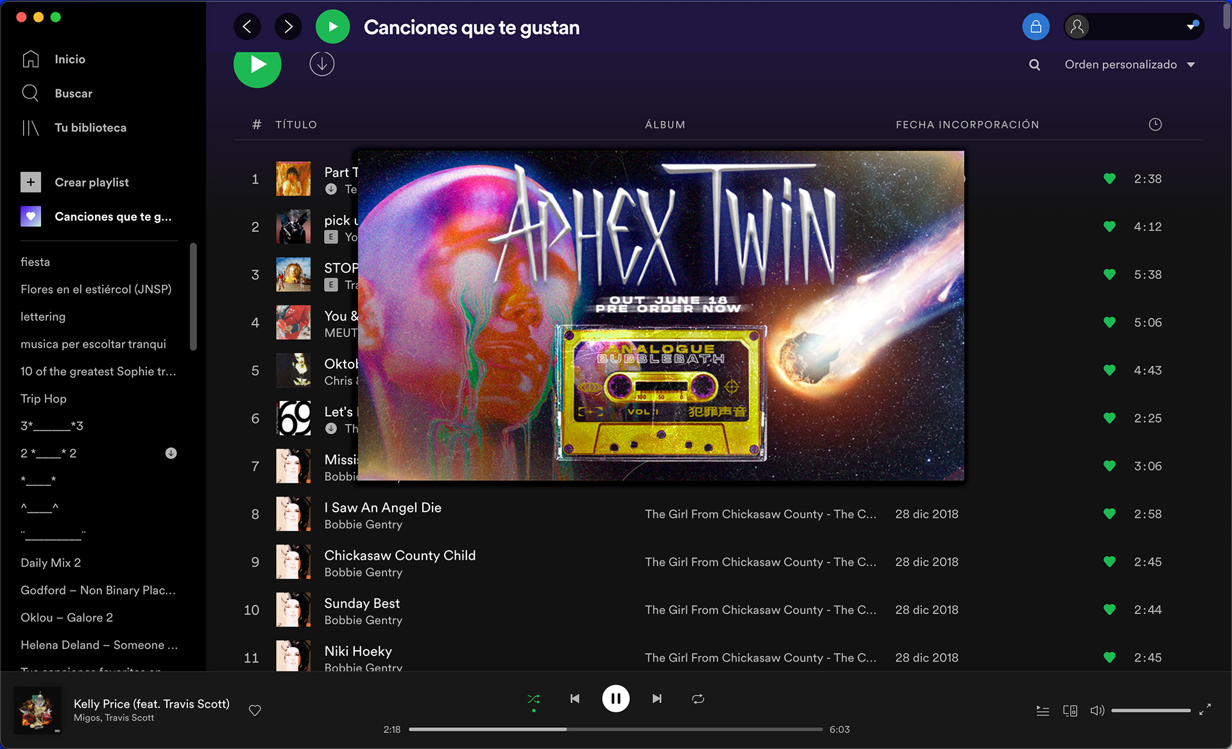Open Godford – Non Binary Place playlist
Viewport: 1232px width, 749px height.
pyautogui.click(x=98, y=591)
